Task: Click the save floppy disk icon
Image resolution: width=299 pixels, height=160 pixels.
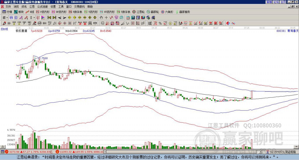Action: 143,18
